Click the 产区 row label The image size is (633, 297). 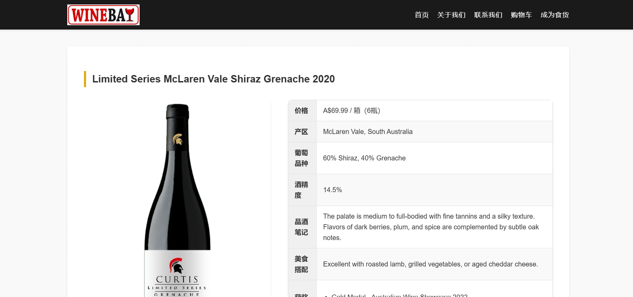point(301,132)
